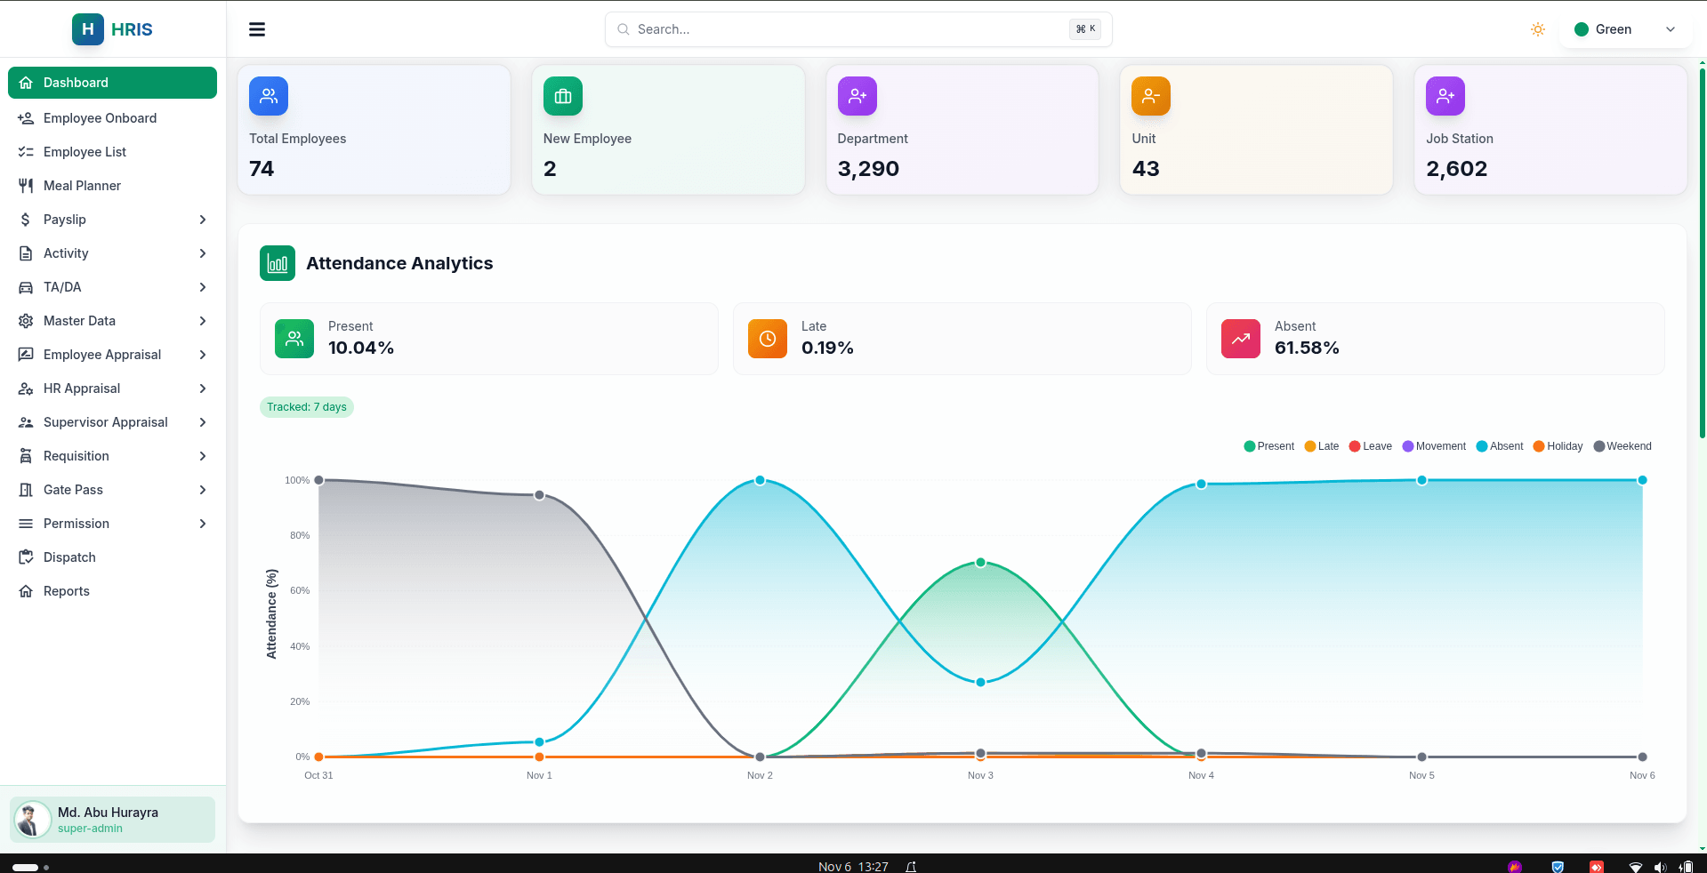This screenshot has width=1707, height=873.
Task: Toggle the hamburger menu beside the search bar
Action: [x=256, y=28]
